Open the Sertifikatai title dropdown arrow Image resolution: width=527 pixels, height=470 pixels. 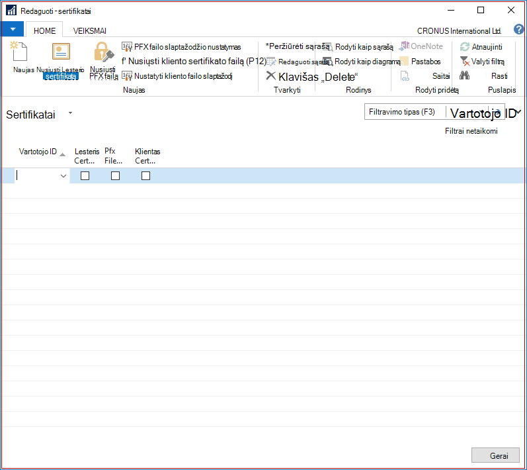click(70, 113)
